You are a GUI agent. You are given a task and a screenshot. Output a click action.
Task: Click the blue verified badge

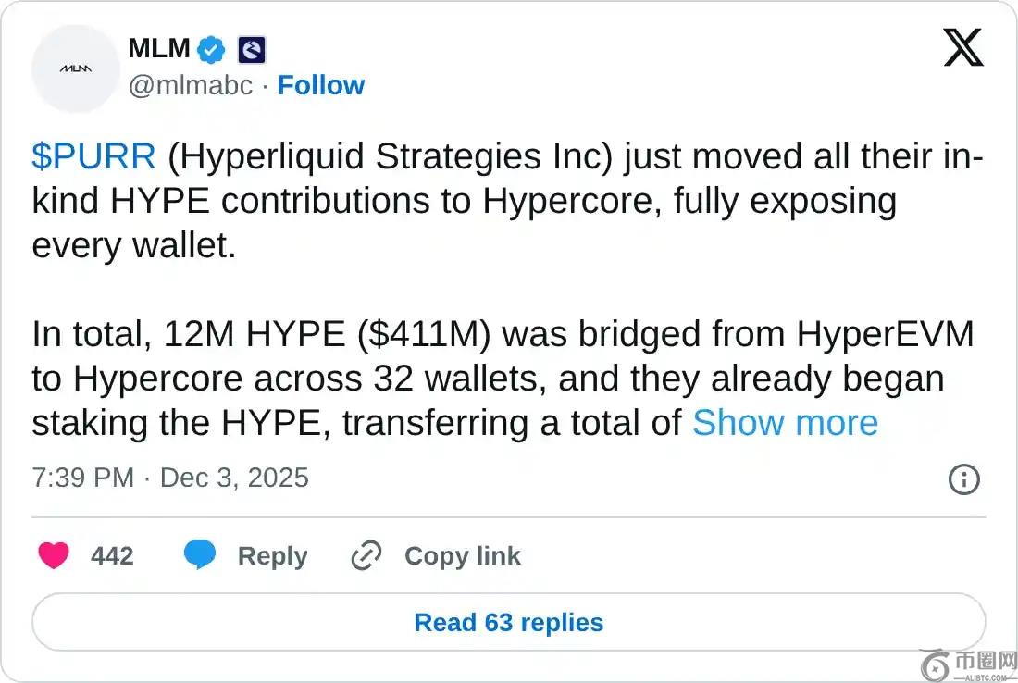[x=214, y=49]
